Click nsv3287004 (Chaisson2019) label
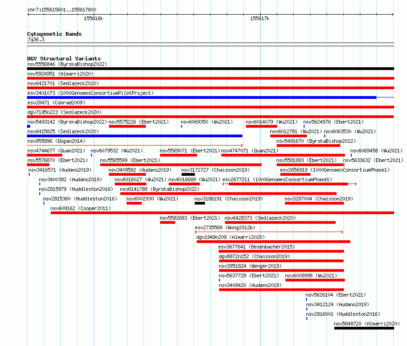Image resolution: width=407 pixels, height=346 pixels. coord(319,199)
